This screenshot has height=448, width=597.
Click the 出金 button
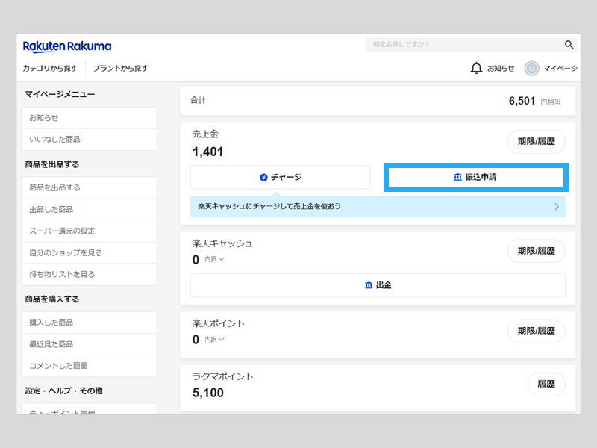point(378,285)
